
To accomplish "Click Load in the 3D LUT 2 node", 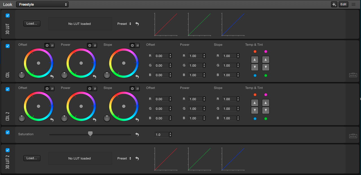I will 32,158.
